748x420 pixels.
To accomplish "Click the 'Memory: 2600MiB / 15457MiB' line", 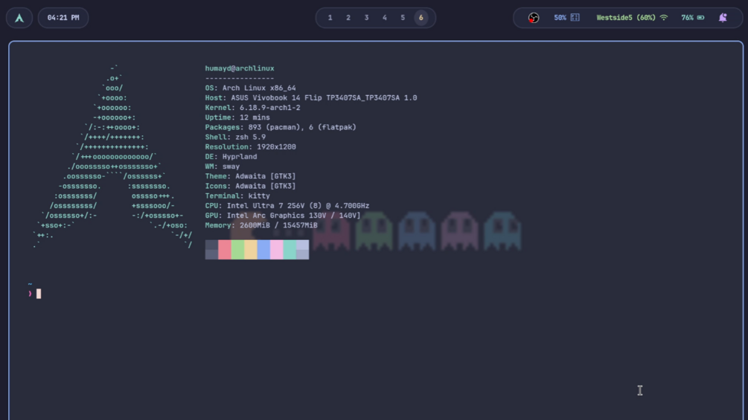I will (x=261, y=225).
